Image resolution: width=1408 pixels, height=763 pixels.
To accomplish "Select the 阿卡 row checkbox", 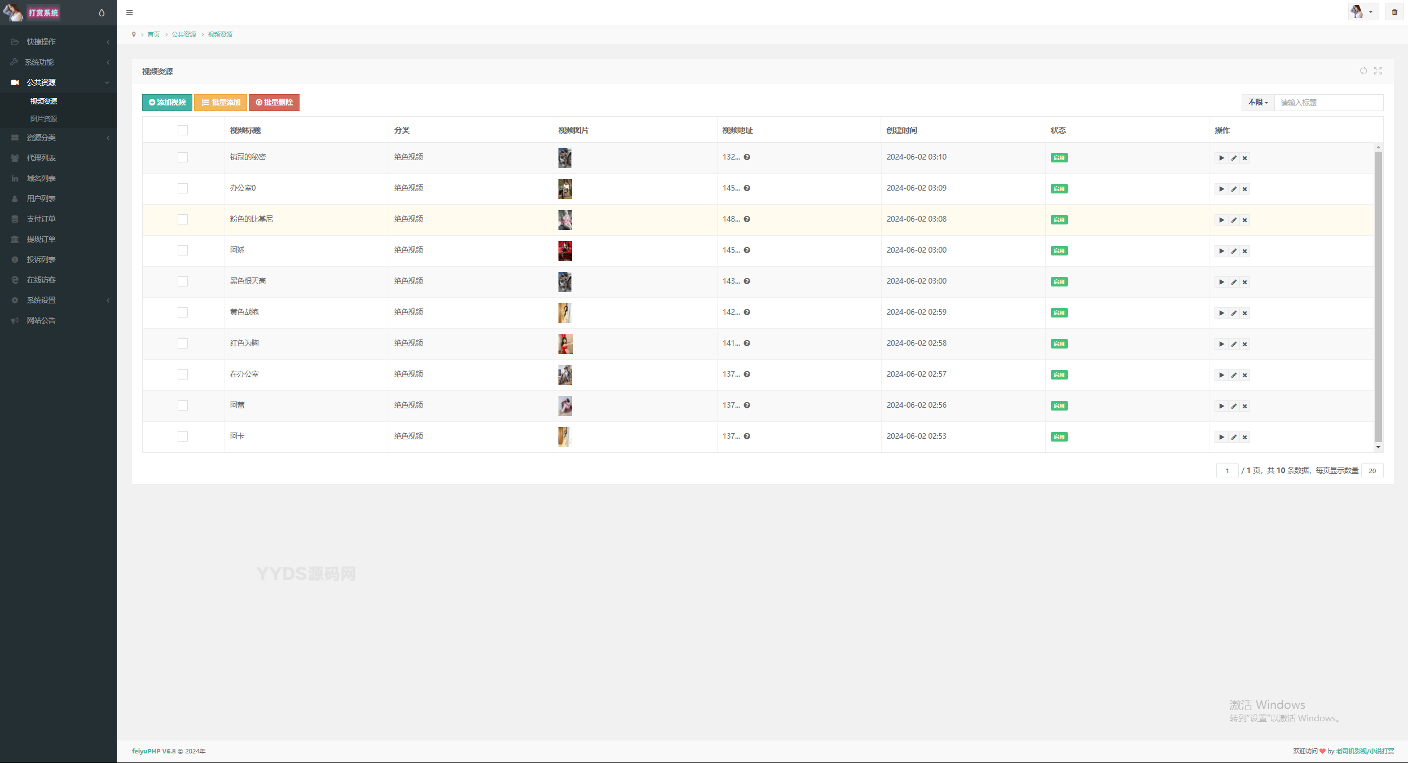I will click(183, 436).
